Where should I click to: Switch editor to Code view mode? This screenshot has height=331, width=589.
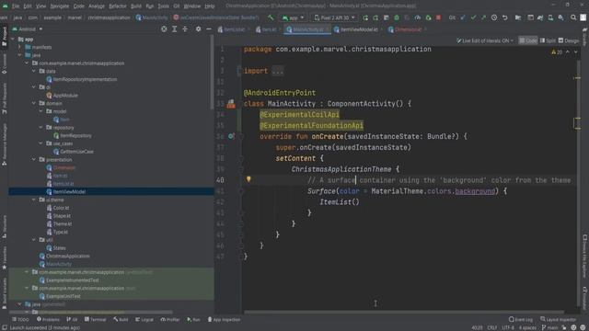click(x=528, y=40)
